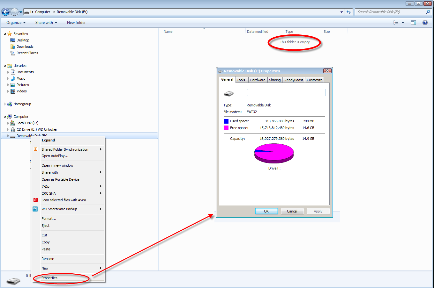This screenshot has height=288, width=434.
Task: Choose Format... from the context menu
Action: pyautogui.click(x=49, y=219)
